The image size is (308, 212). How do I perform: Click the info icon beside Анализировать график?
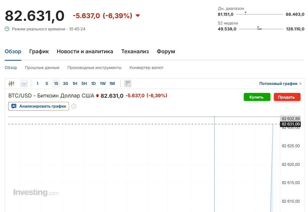(x=74, y=106)
